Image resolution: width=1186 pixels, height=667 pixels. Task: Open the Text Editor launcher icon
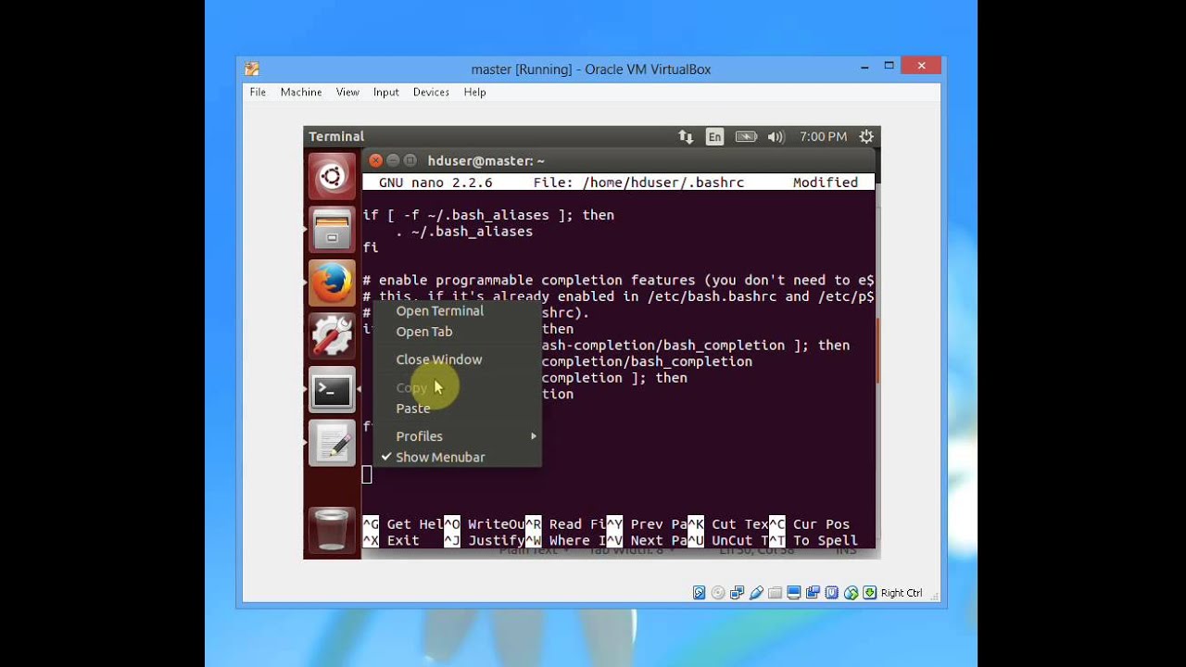[332, 444]
